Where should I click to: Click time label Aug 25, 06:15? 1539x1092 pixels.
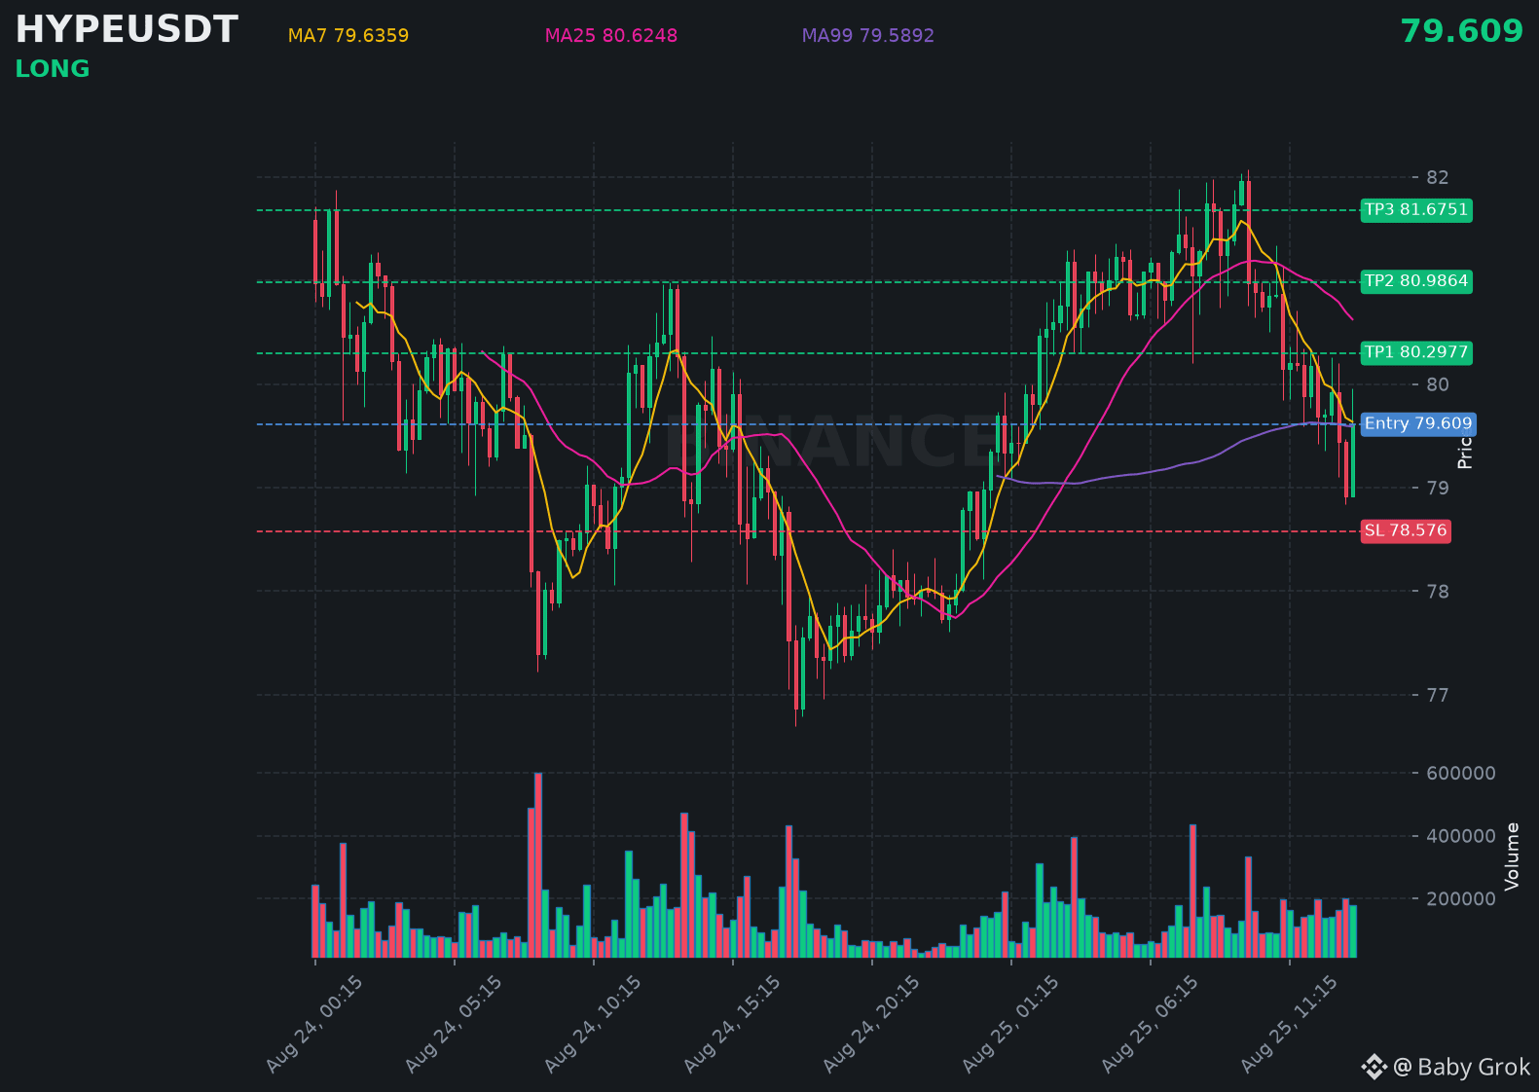(1149, 1025)
